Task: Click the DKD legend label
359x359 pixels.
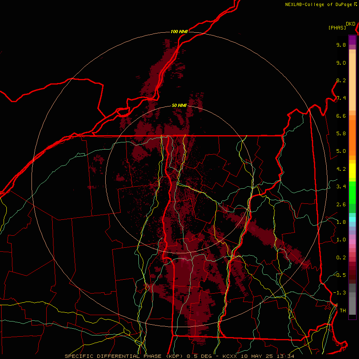Action: [351, 24]
